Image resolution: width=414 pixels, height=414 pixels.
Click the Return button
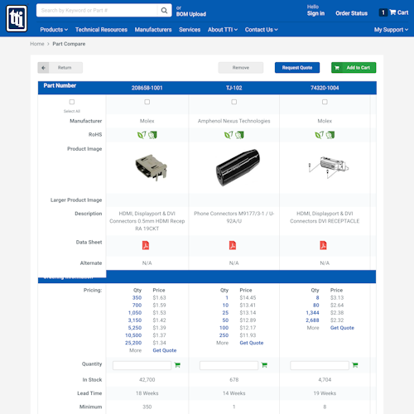tap(60, 68)
